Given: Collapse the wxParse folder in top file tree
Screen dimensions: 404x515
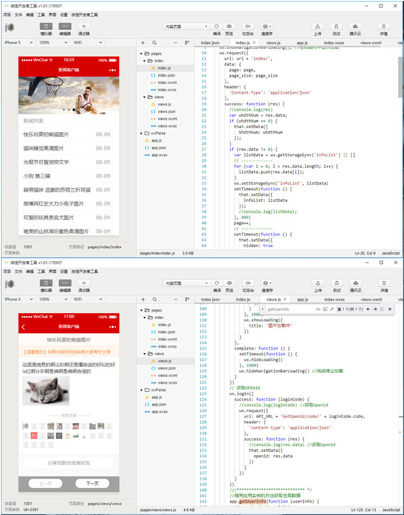Looking at the screenshot, I should [x=142, y=133].
